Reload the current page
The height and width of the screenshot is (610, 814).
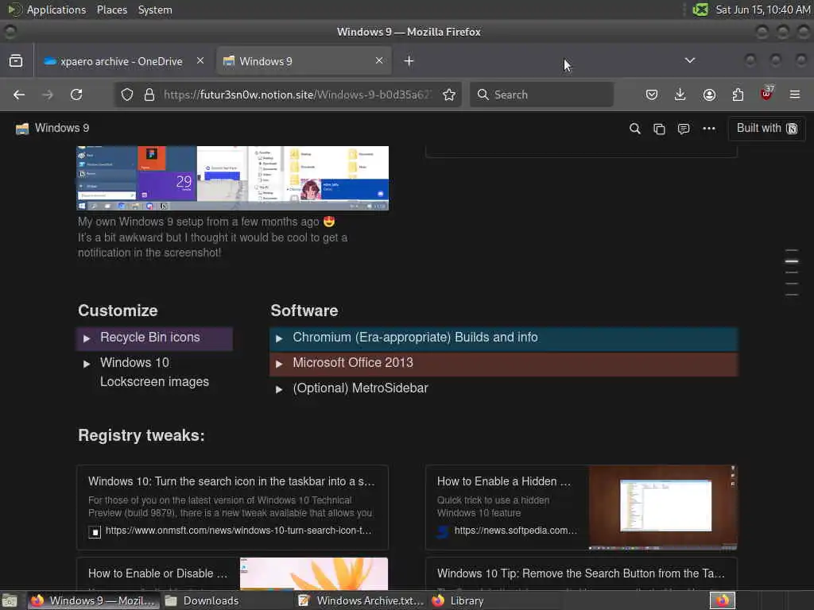(76, 95)
